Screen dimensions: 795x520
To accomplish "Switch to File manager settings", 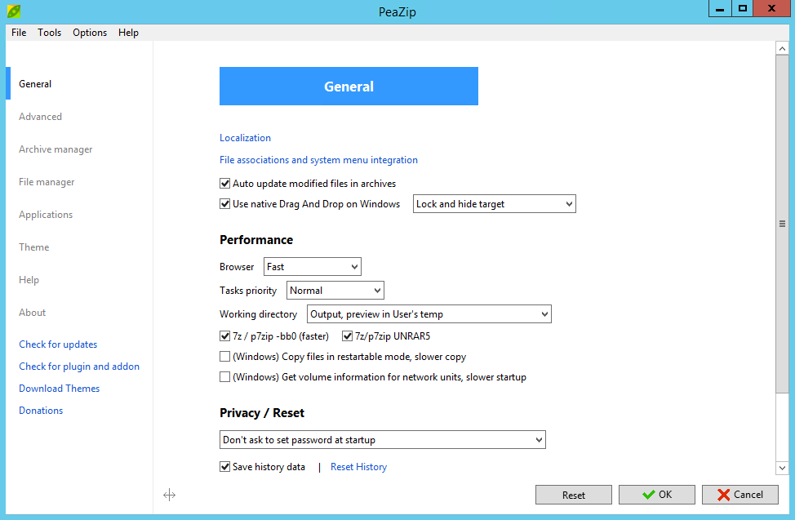I will [47, 181].
